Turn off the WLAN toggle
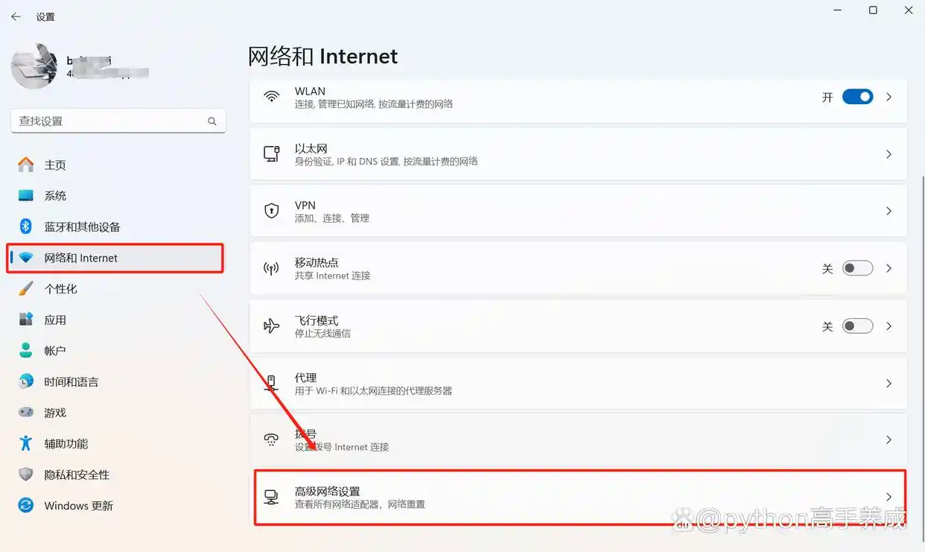This screenshot has width=925, height=552. [x=857, y=96]
